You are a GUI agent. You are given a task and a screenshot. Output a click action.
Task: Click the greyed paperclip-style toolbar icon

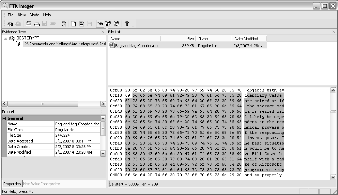tap(53, 24)
